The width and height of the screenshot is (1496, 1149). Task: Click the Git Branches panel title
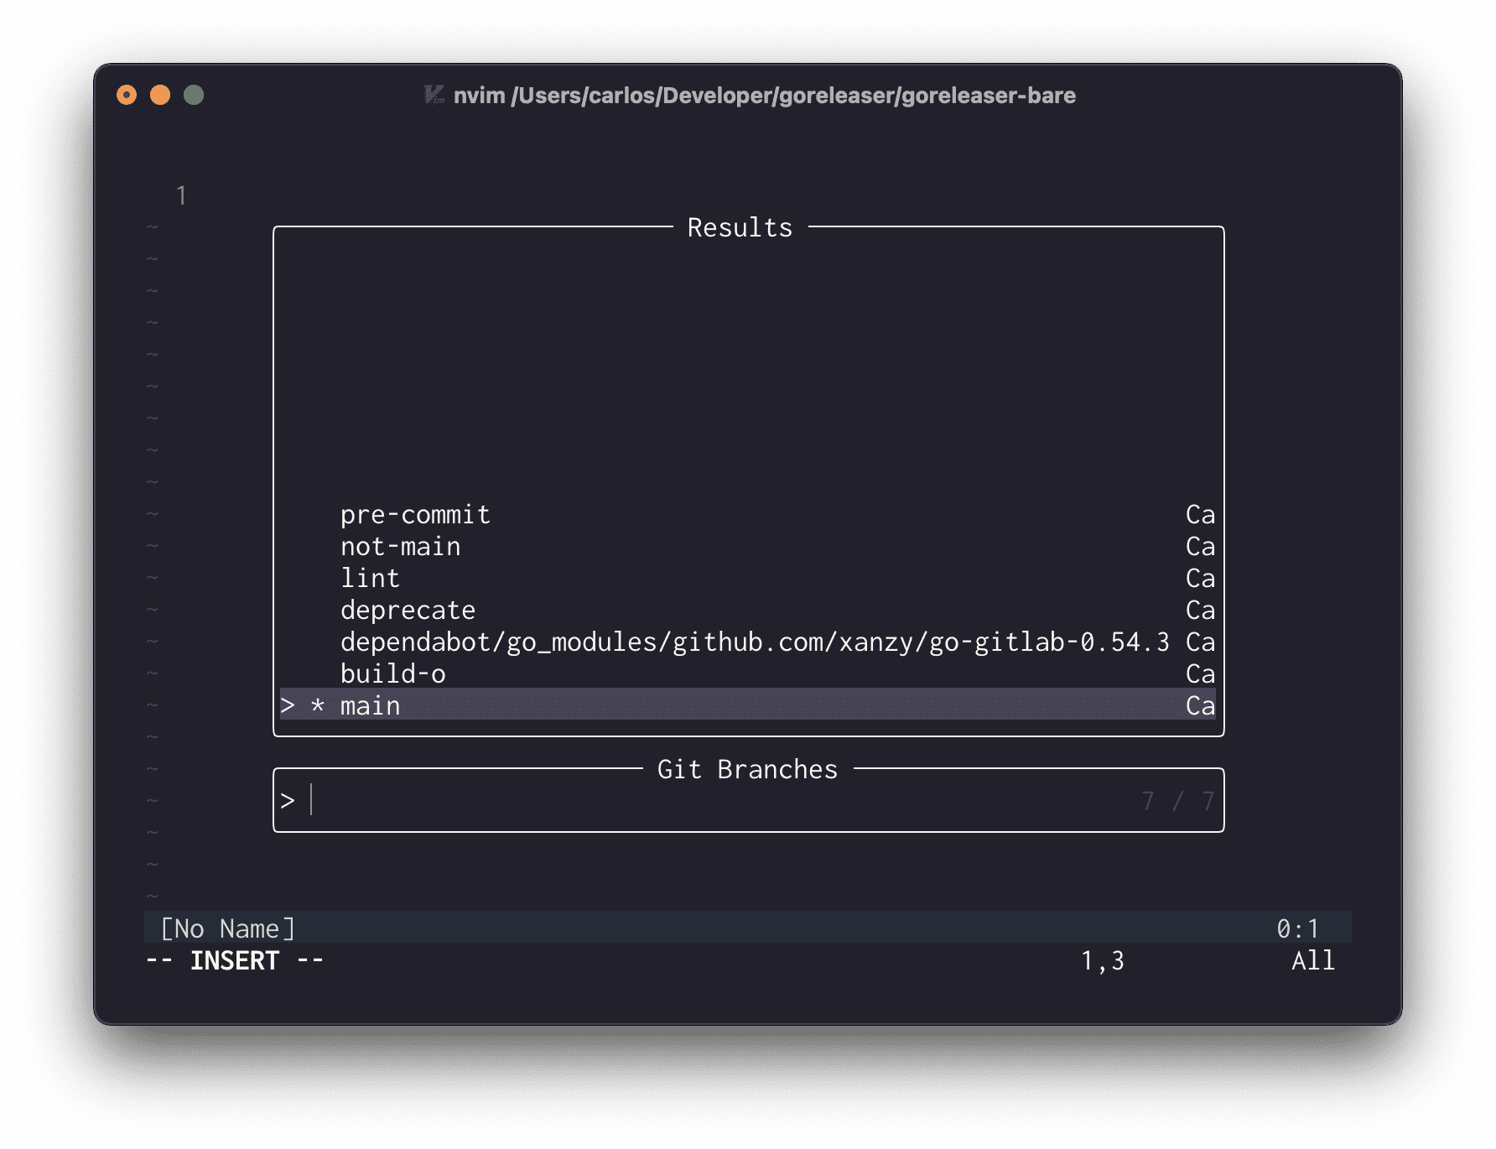tap(747, 768)
